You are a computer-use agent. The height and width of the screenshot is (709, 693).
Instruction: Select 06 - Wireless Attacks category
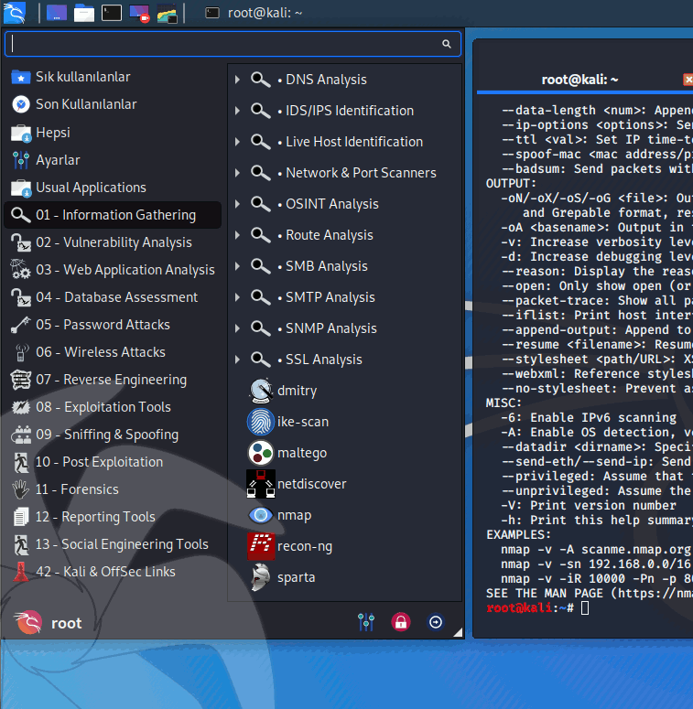pyautogui.click(x=113, y=352)
